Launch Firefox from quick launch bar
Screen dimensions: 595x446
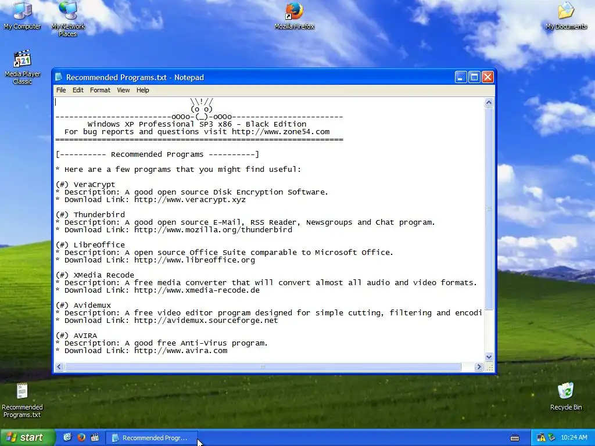81,438
